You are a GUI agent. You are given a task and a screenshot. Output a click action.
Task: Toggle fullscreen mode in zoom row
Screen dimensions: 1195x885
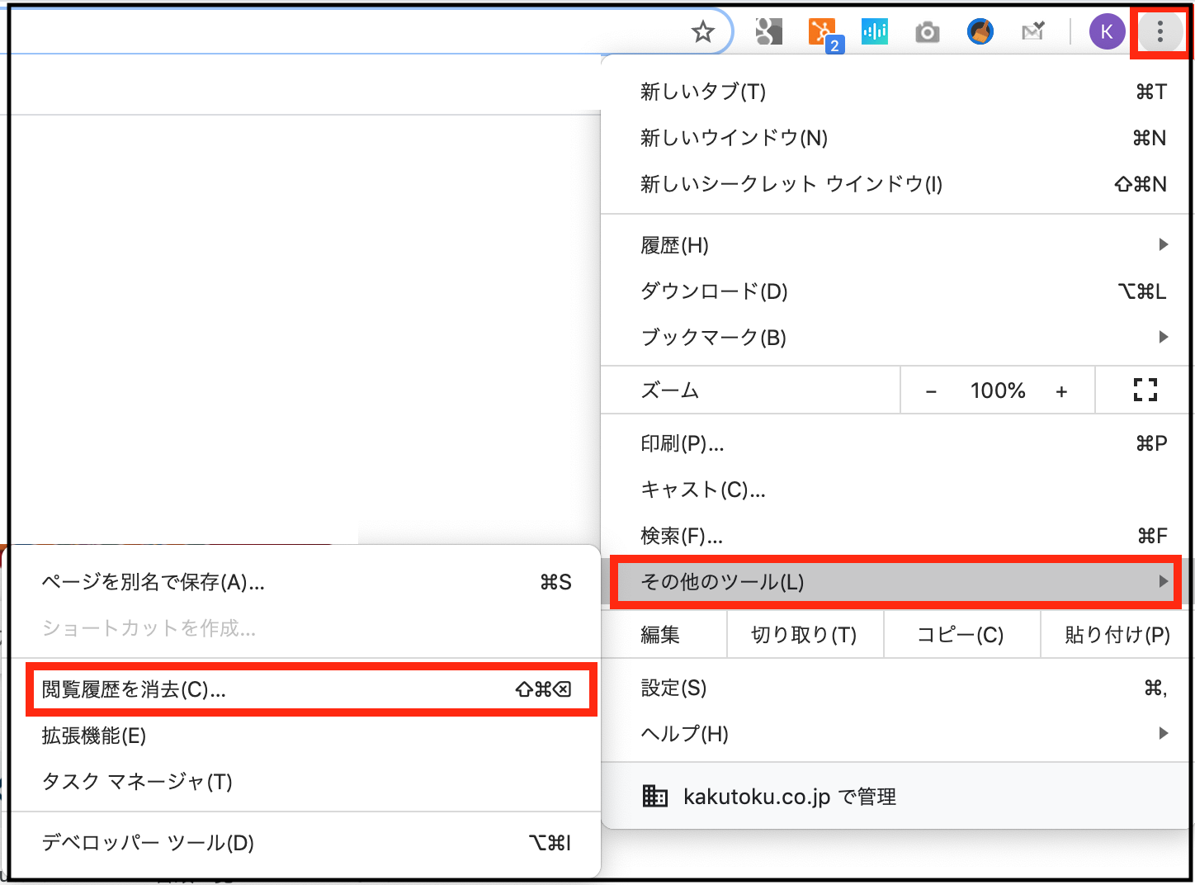1145,390
